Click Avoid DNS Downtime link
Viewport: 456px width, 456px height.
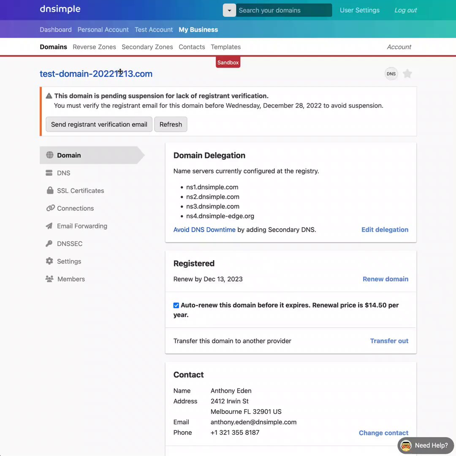click(204, 230)
